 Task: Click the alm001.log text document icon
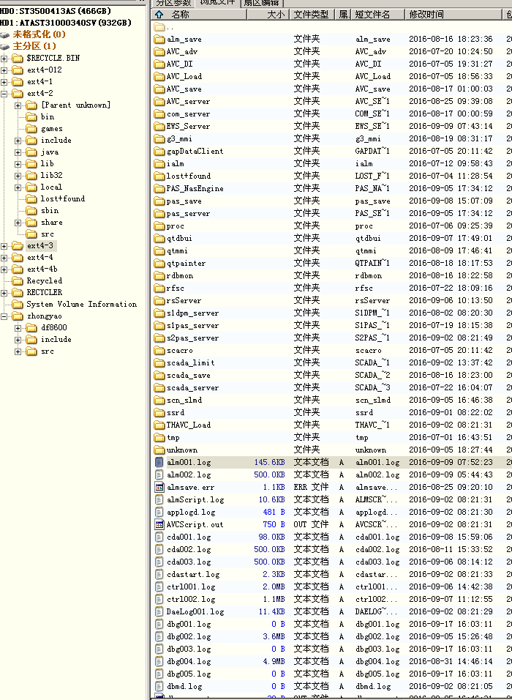tap(159, 463)
